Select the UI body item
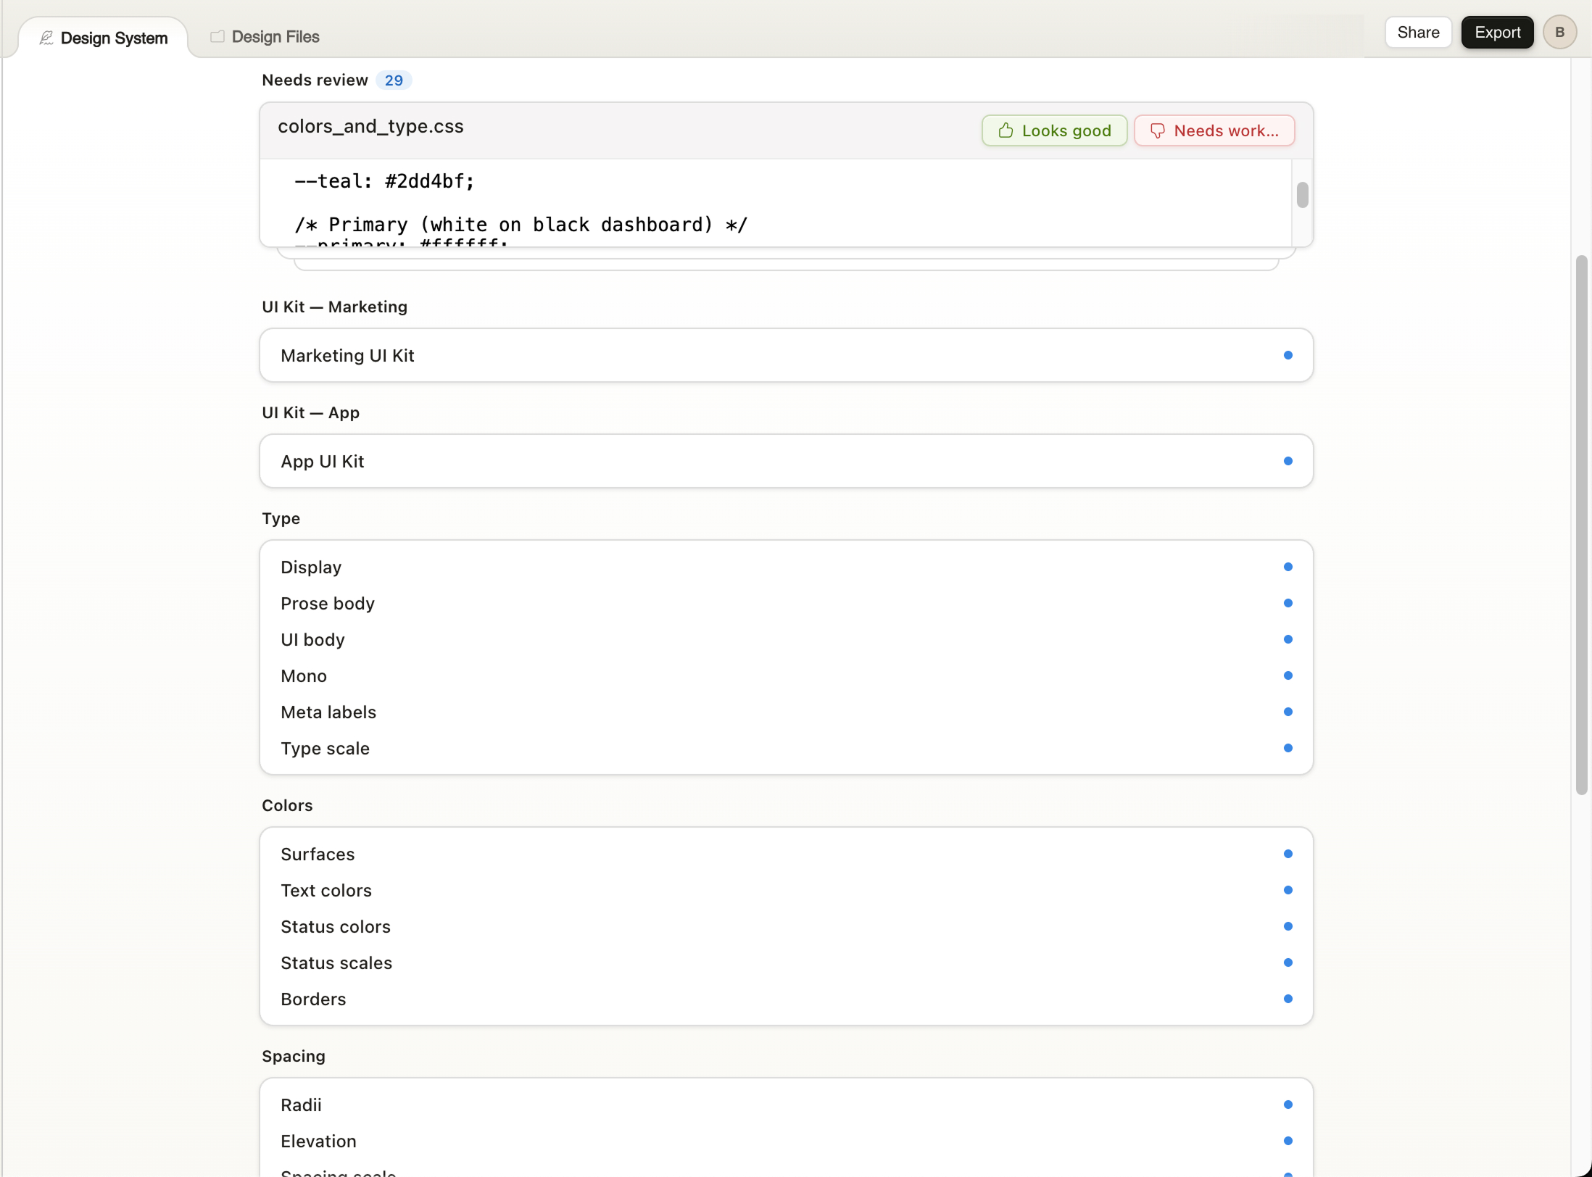The width and height of the screenshot is (1592, 1177). tap(786, 639)
